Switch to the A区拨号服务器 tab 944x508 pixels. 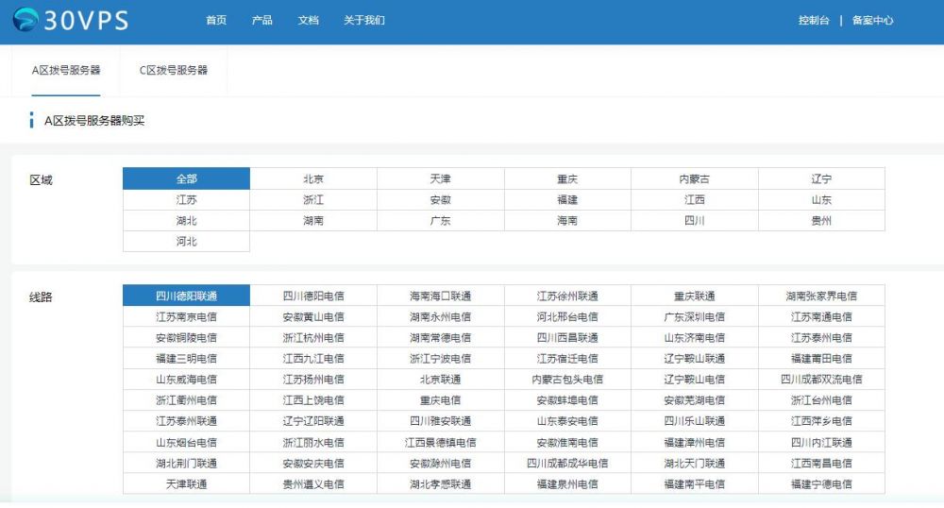point(66,71)
